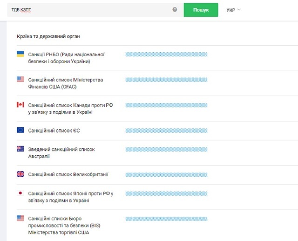This screenshot has height=241, width=298.
Task: Select Зведений санкційний список Австралії
Action: coord(61,153)
